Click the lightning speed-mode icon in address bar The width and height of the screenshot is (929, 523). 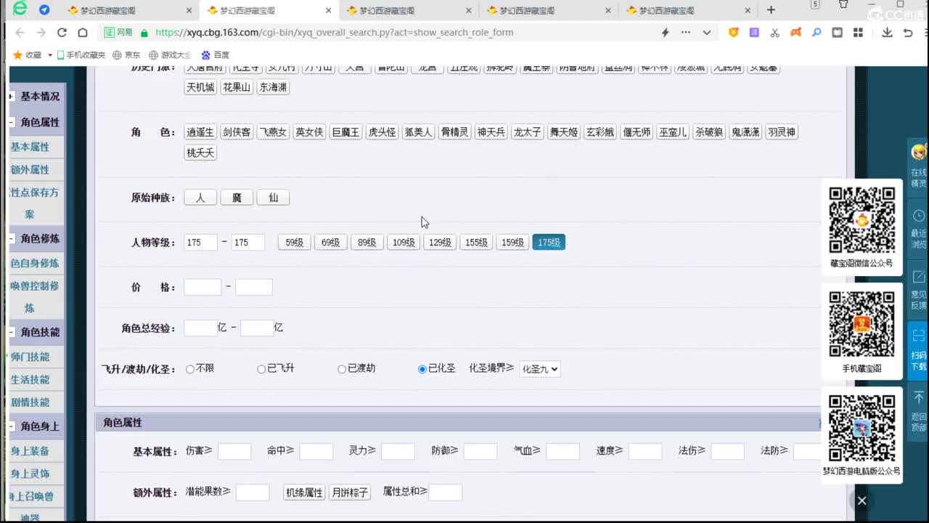[665, 33]
